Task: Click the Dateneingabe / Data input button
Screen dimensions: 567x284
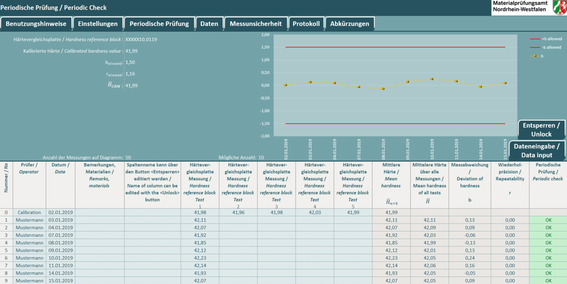Action: click(537, 150)
